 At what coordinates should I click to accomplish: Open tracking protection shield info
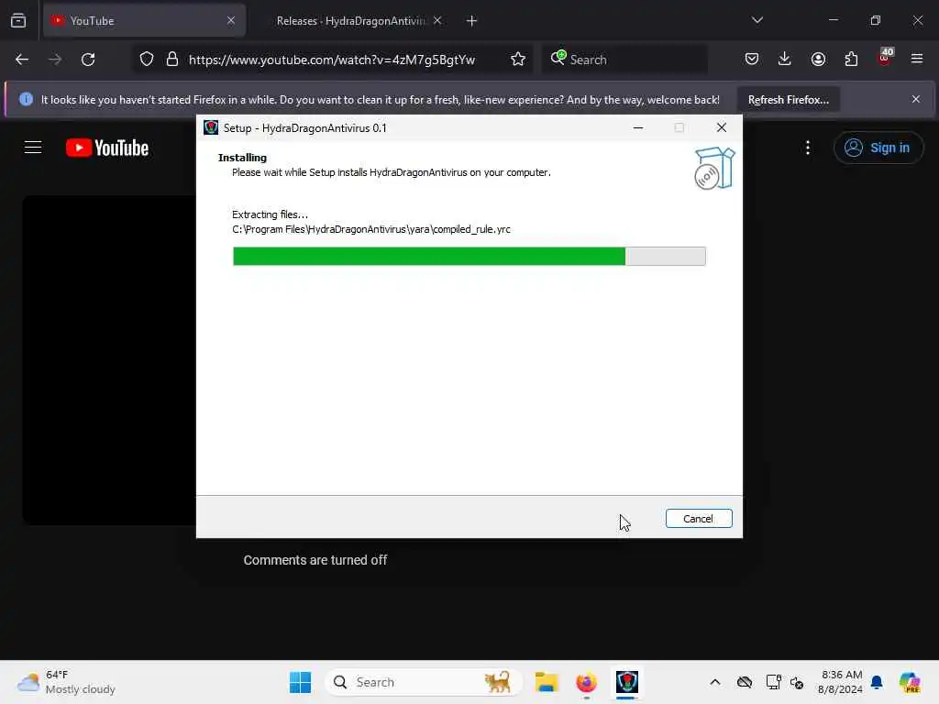(x=147, y=60)
